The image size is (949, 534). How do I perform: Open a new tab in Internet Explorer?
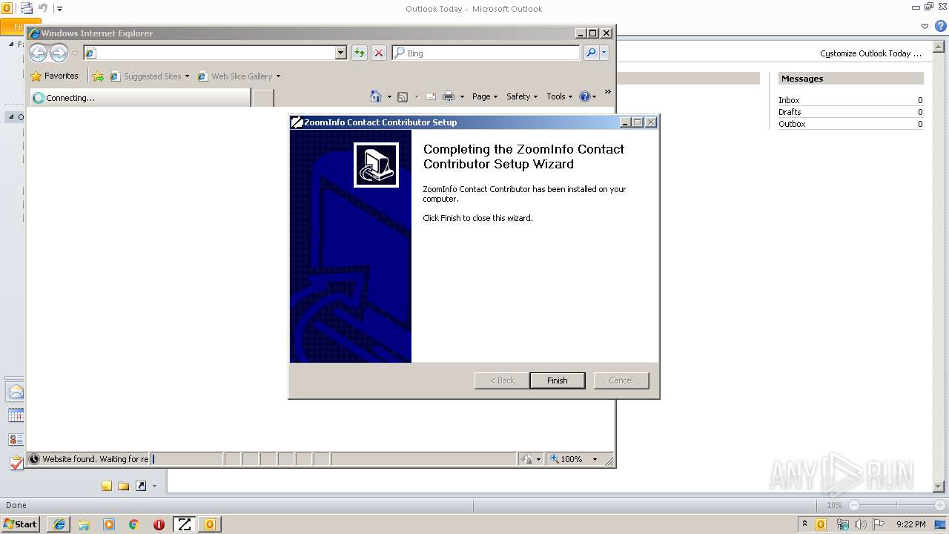tap(263, 97)
